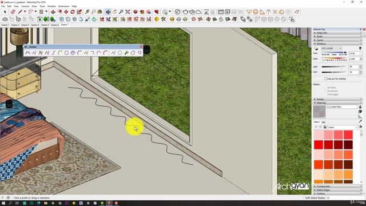The width and height of the screenshot is (366, 206).
Task: Toggle the From edges display checkbox
Action: tap(326, 94)
